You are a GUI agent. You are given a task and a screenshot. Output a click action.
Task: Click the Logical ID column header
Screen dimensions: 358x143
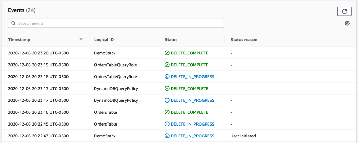coord(104,40)
